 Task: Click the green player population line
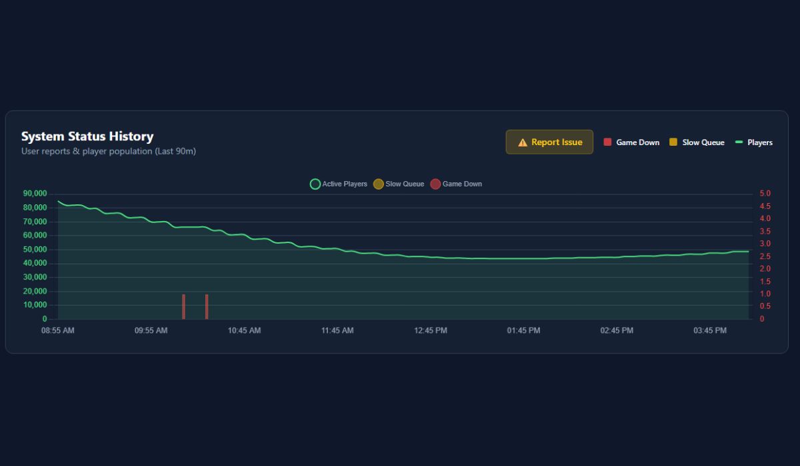coord(400,254)
